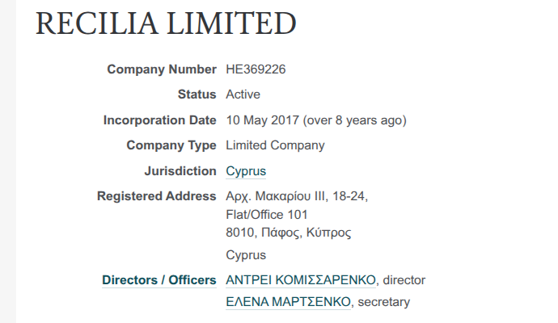
Task: Click the incorporation date 10 May 2017
Action: [262, 120]
